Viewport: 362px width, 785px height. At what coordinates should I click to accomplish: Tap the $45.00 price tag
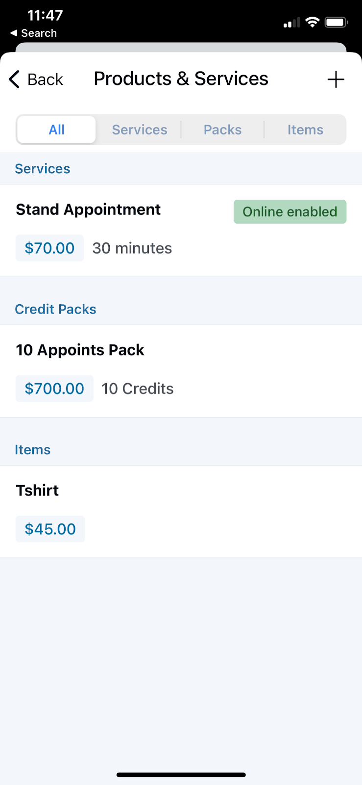(50, 529)
